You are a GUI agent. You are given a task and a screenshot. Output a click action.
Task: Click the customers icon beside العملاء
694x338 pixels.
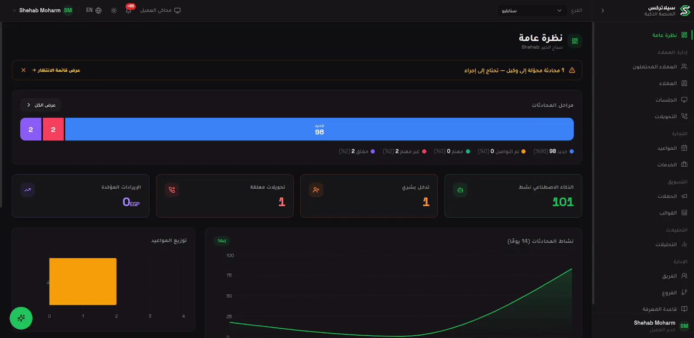click(684, 83)
